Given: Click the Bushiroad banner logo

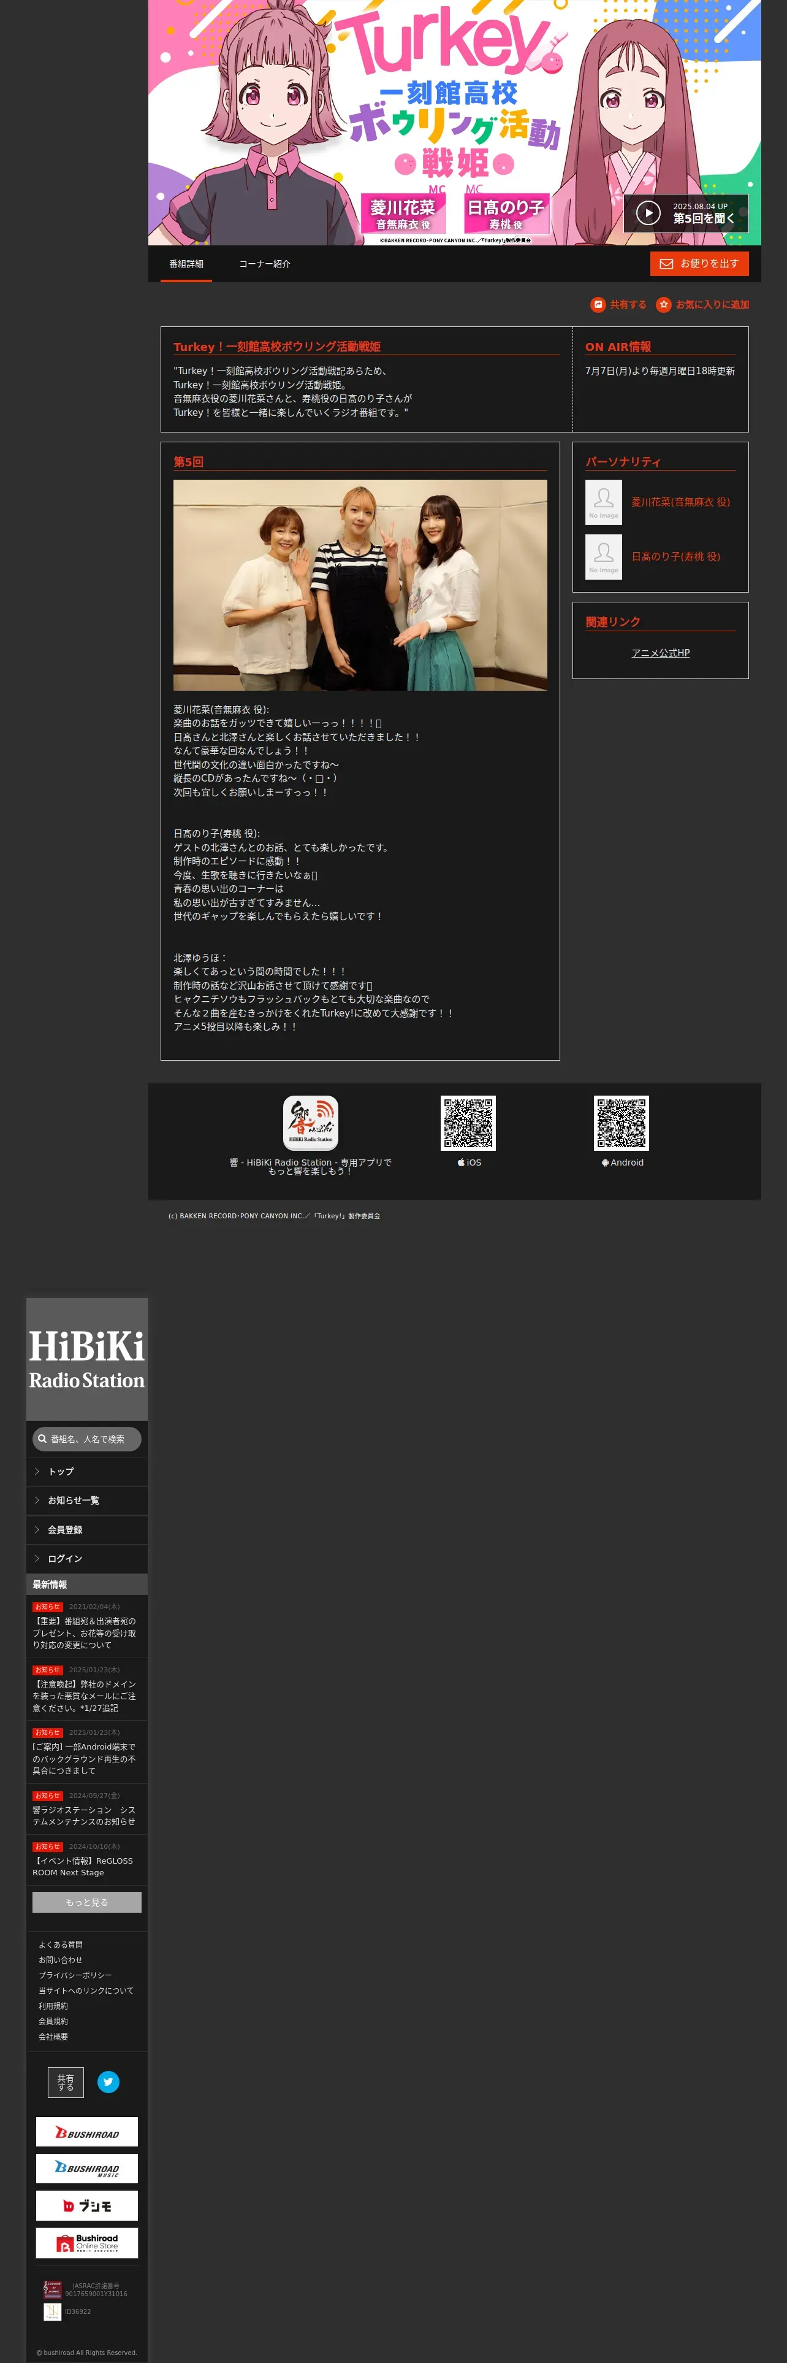Looking at the screenshot, I should 87,2132.
